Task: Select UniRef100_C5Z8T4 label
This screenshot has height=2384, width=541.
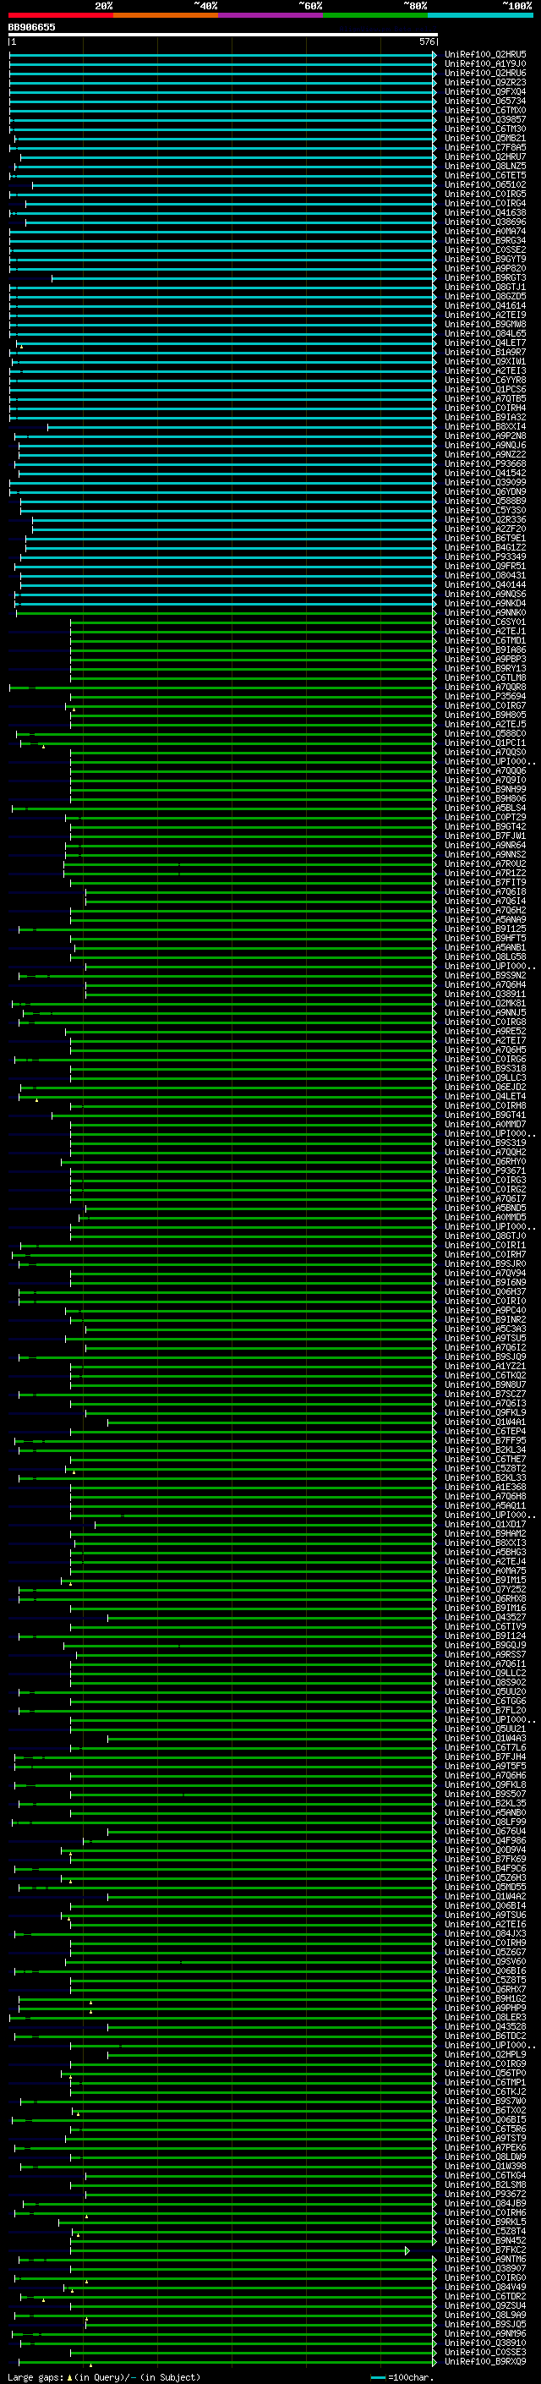Action: pos(484,2231)
